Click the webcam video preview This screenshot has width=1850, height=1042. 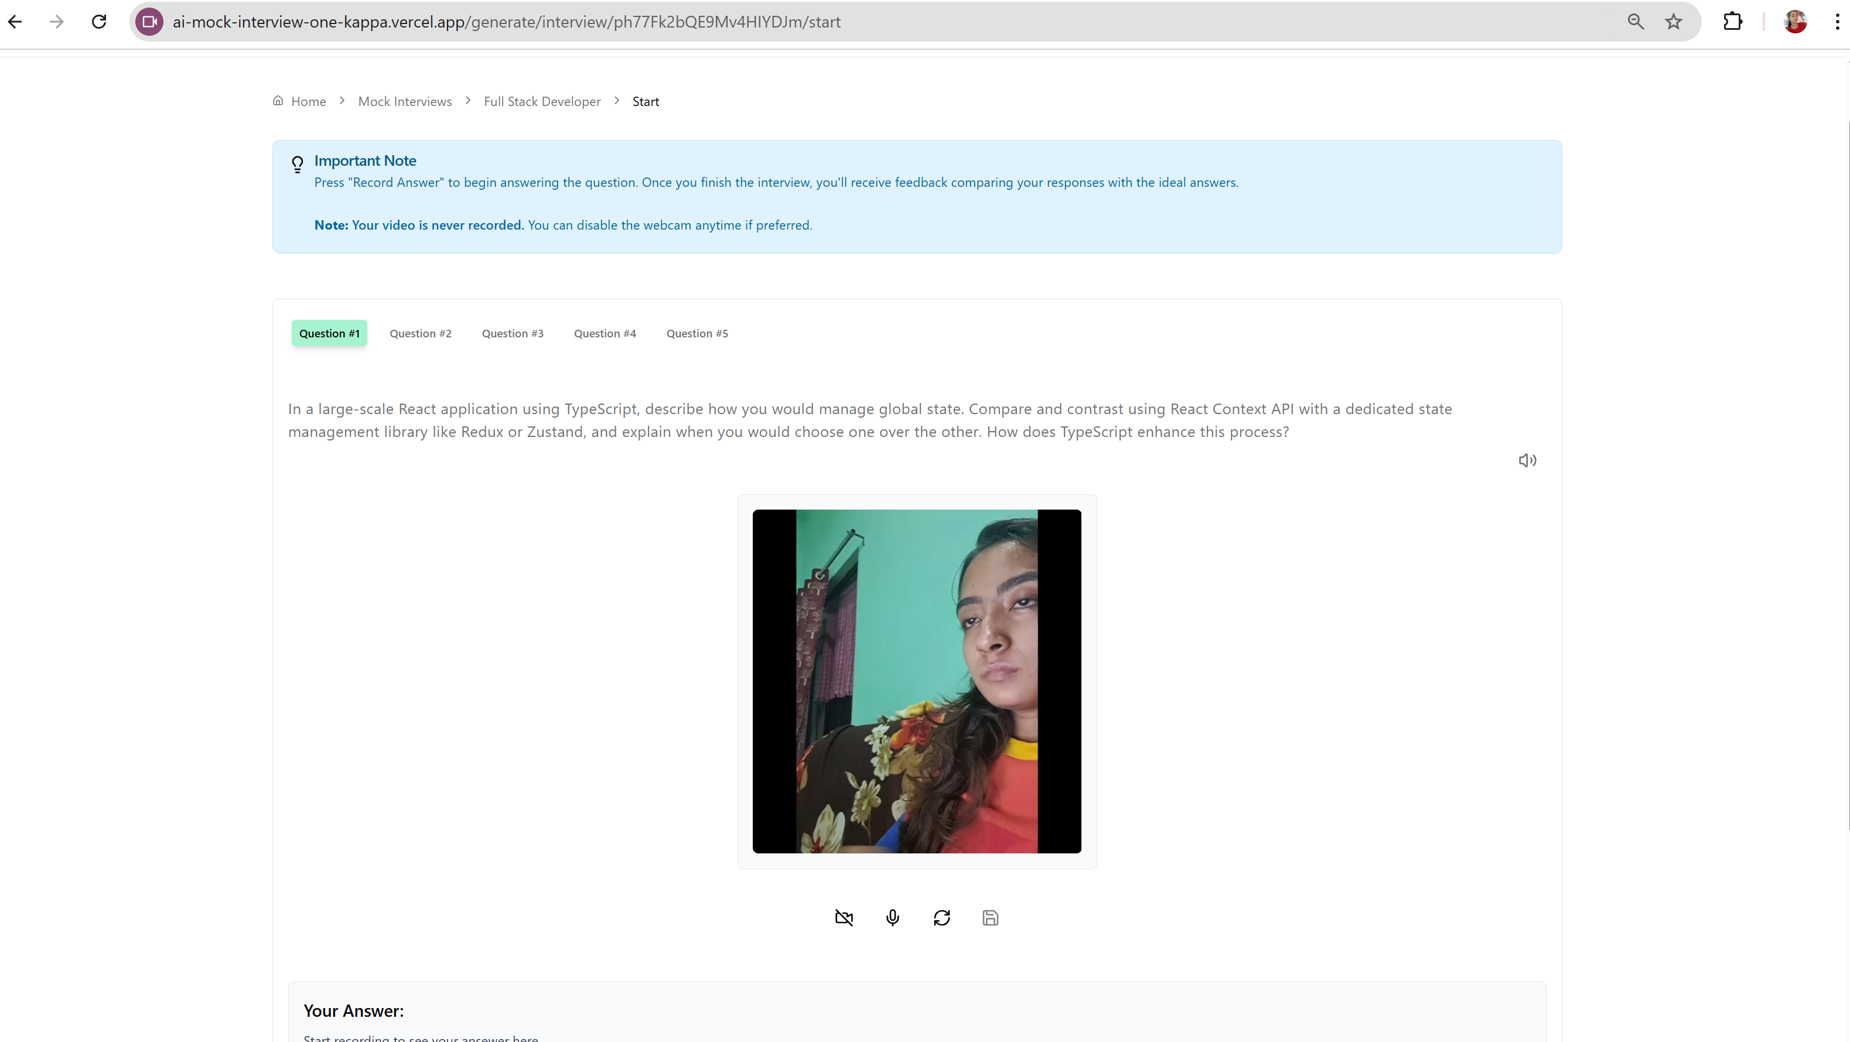click(x=916, y=681)
